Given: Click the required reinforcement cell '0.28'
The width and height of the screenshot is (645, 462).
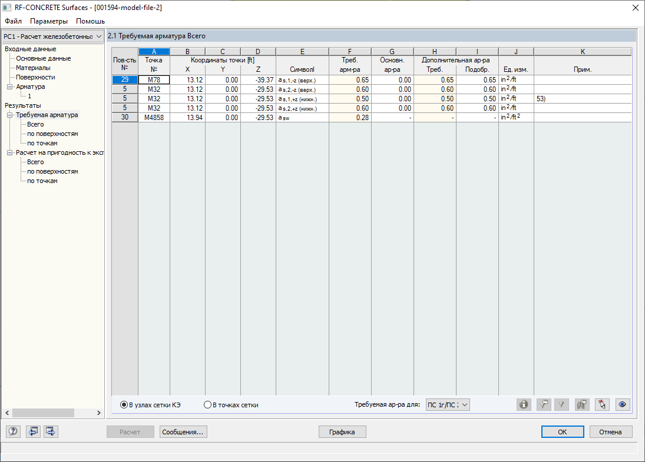Looking at the screenshot, I should pyautogui.click(x=350, y=118).
